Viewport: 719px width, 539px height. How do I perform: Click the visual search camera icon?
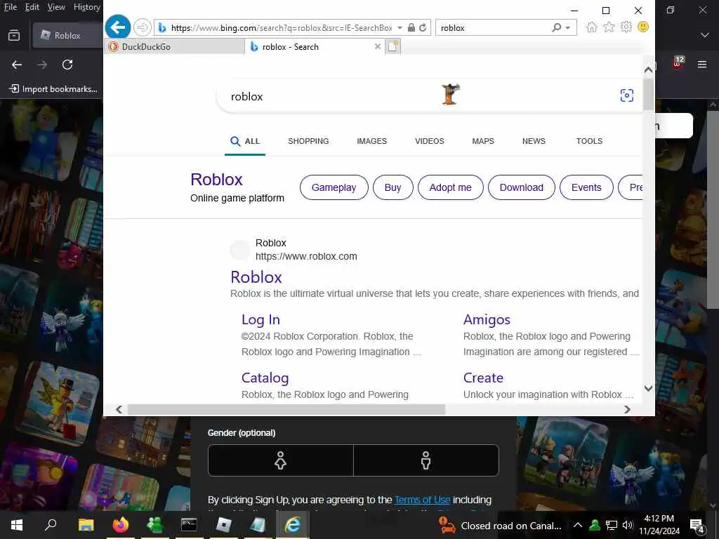626,95
